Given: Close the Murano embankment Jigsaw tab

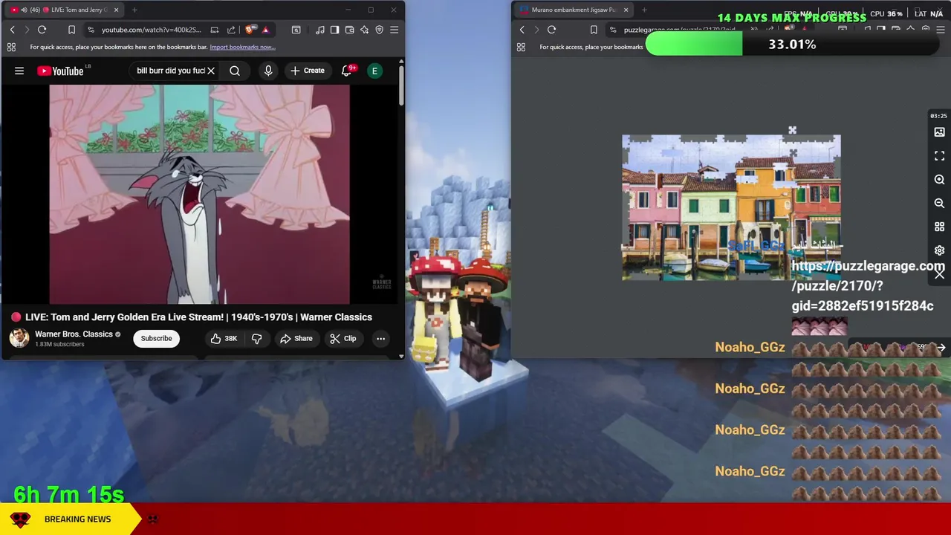Looking at the screenshot, I should tap(626, 10).
